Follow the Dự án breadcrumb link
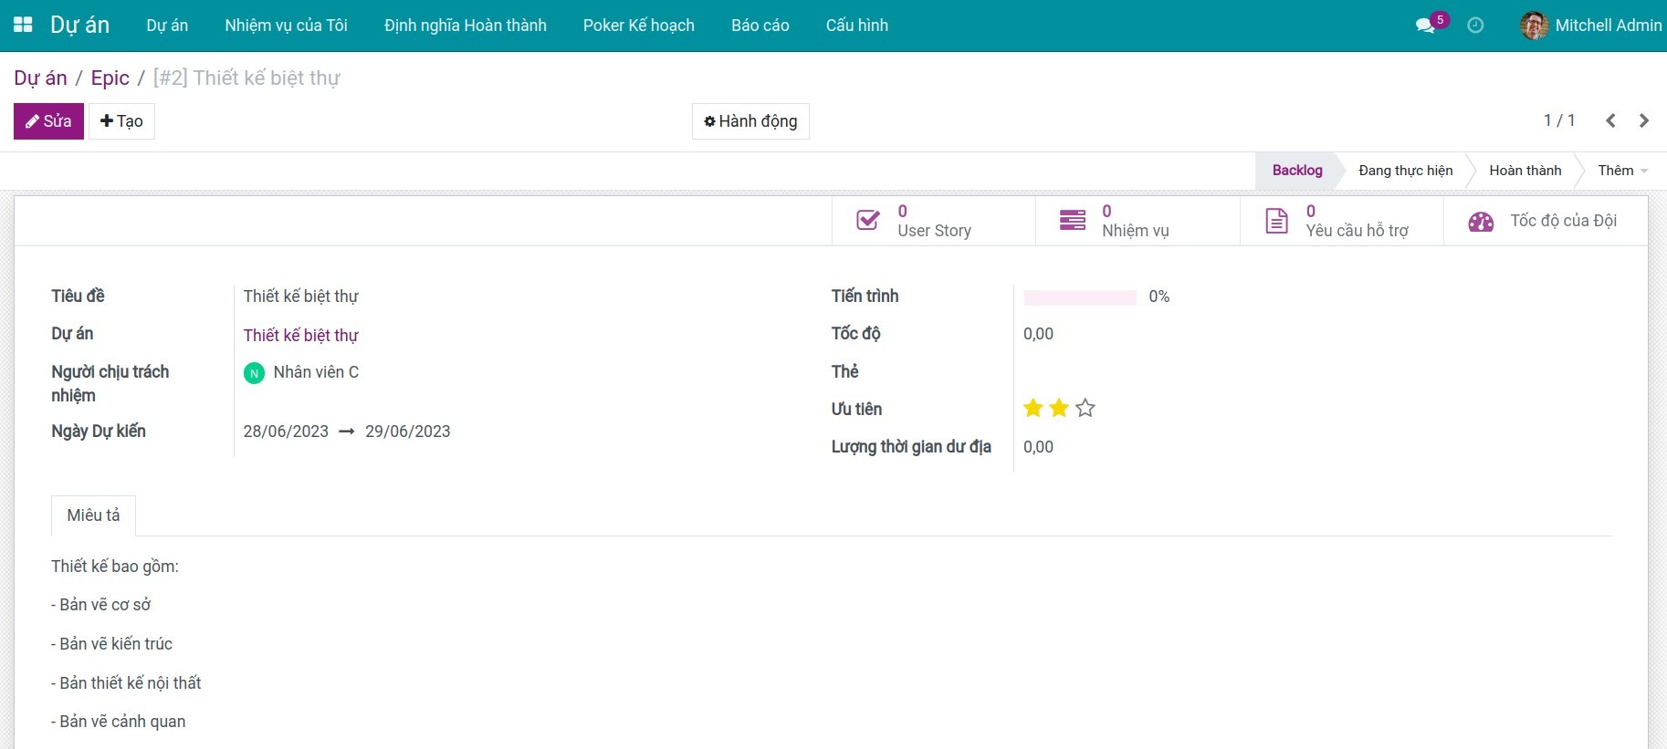1667x749 pixels. point(40,78)
